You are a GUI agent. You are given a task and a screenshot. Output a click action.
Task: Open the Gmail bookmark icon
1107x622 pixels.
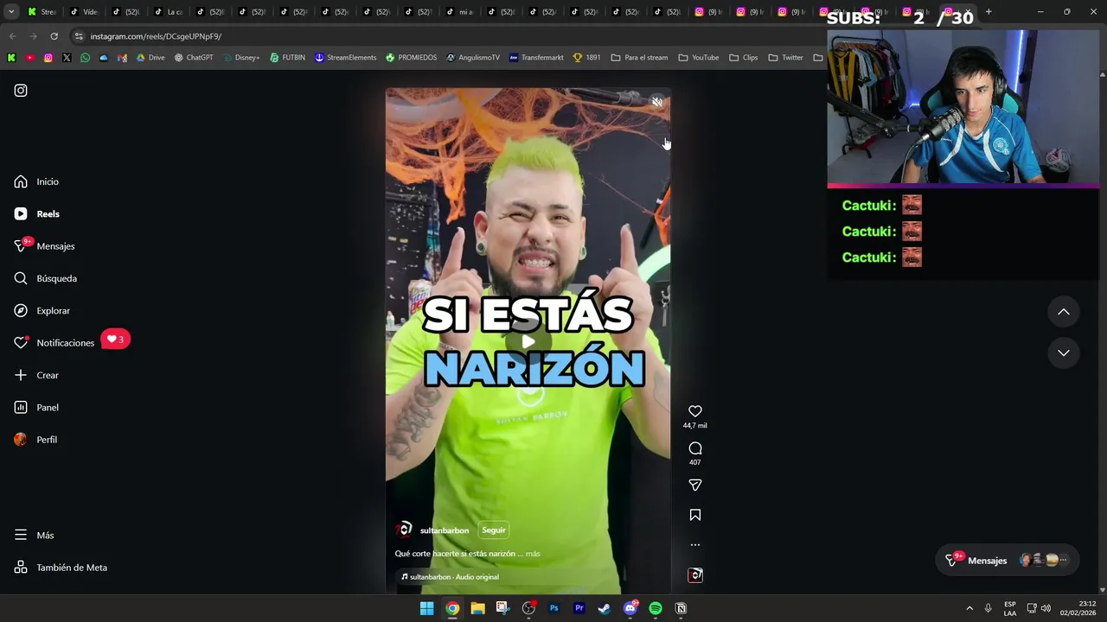pyautogui.click(x=122, y=58)
